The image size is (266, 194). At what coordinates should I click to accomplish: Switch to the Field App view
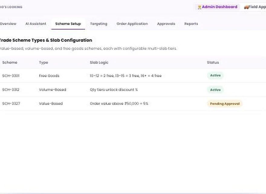pos(255,7)
